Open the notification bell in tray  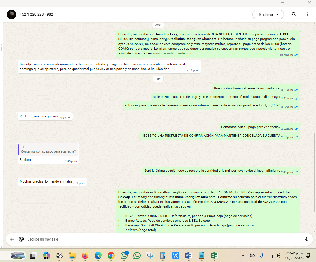pos(308,256)
